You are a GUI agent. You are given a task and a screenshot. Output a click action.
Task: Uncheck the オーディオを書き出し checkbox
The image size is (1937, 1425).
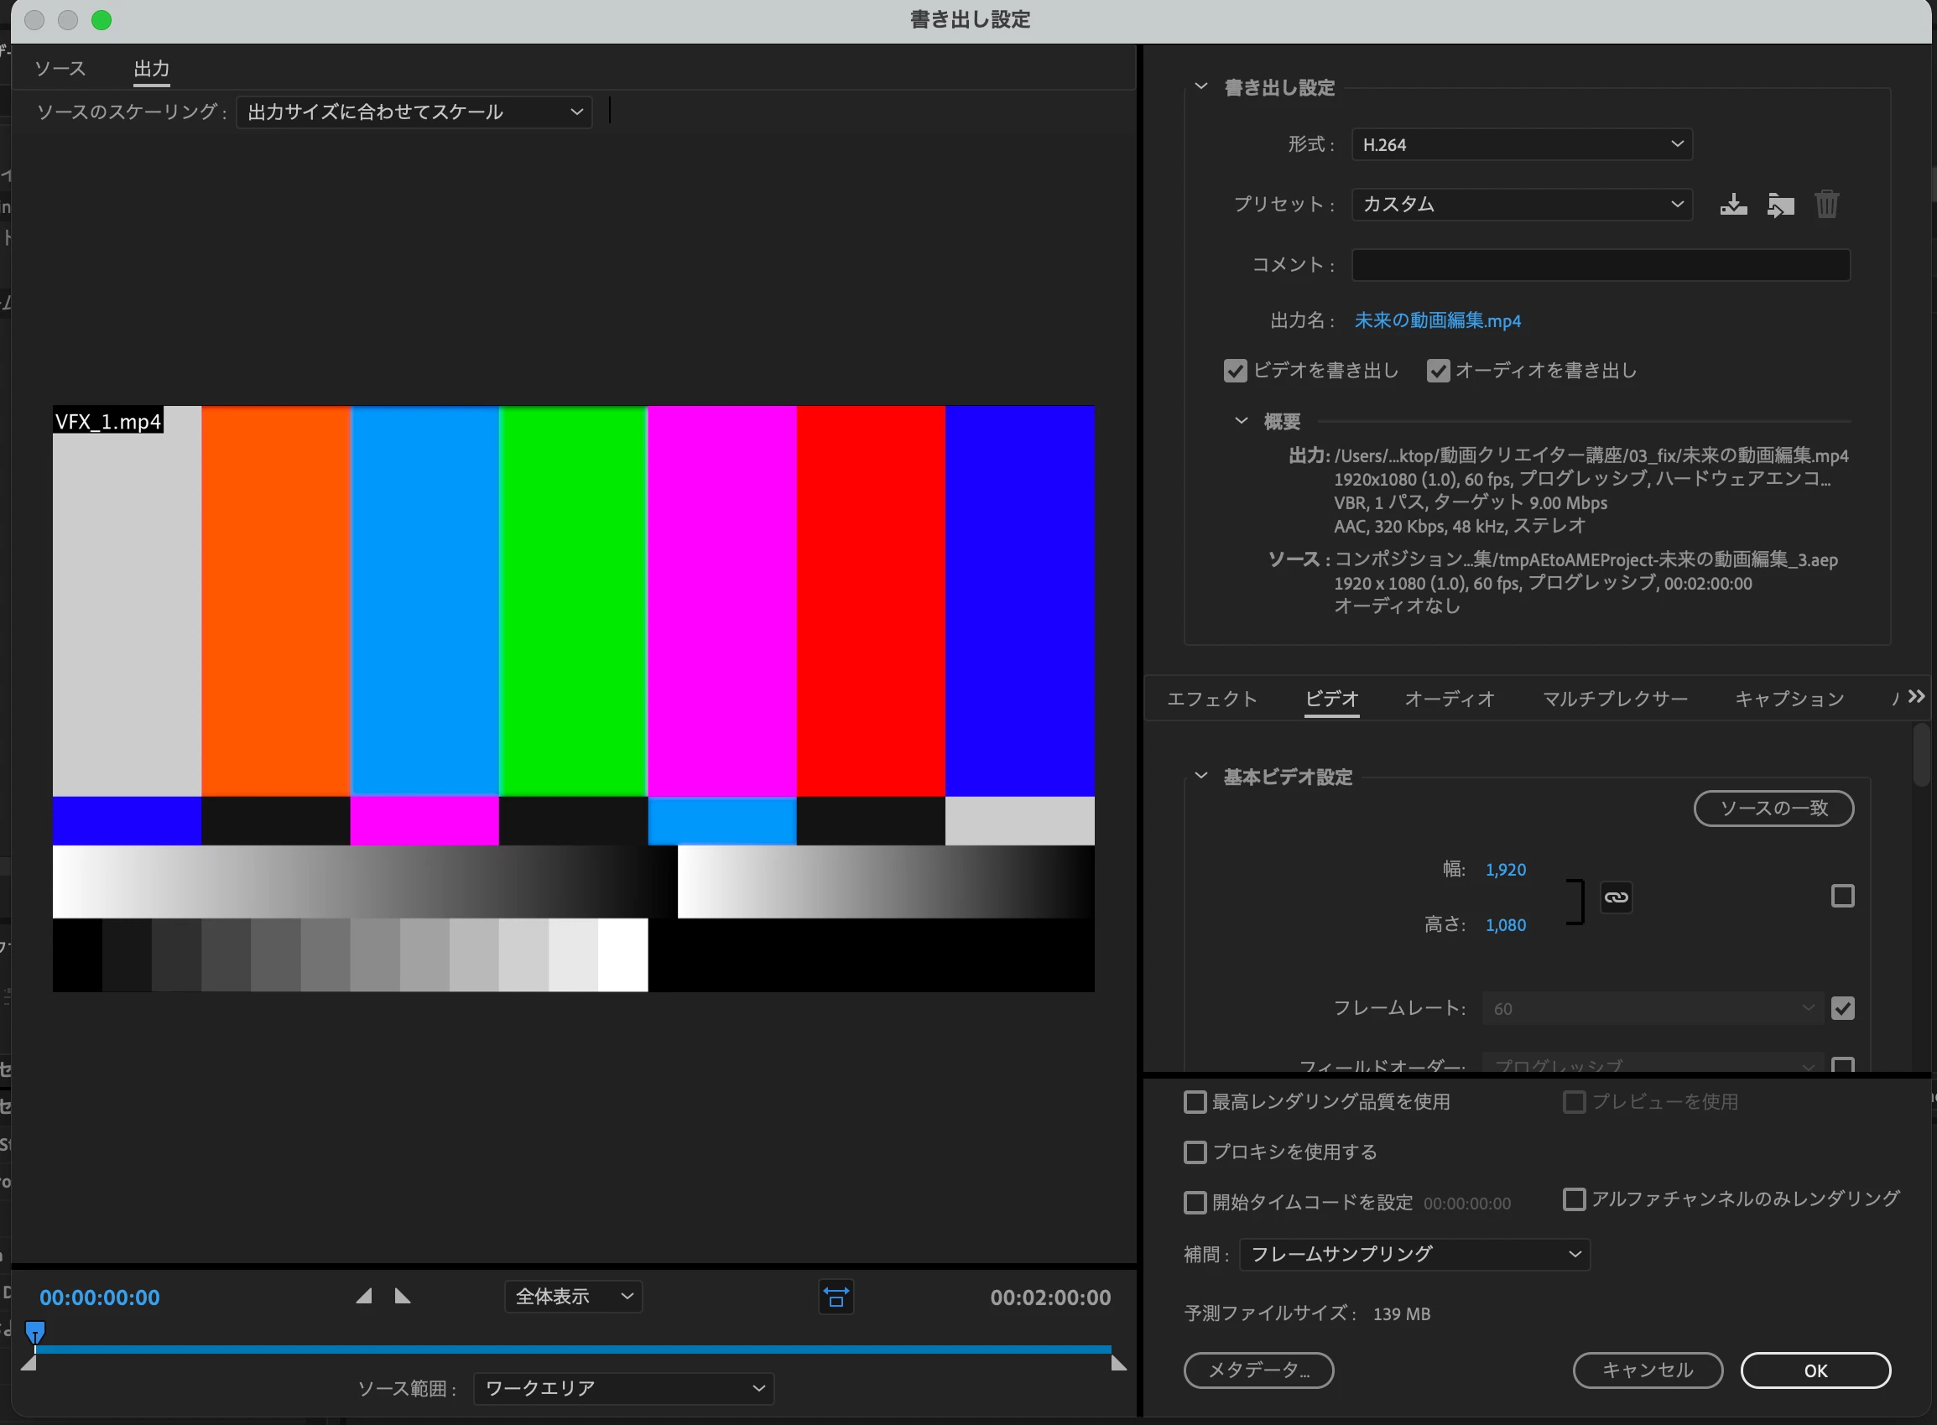click(x=1437, y=371)
